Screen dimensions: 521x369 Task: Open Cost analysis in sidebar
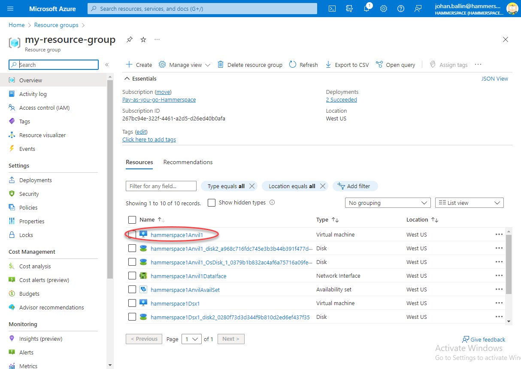pyautogui.click(x=35, y=266)
